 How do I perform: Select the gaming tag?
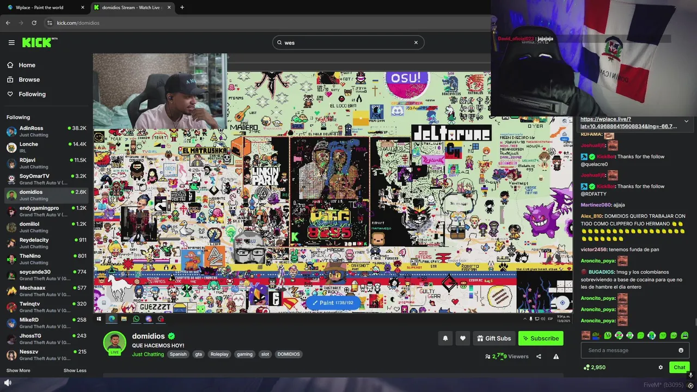pyautogui.click(x=244, y=354)
